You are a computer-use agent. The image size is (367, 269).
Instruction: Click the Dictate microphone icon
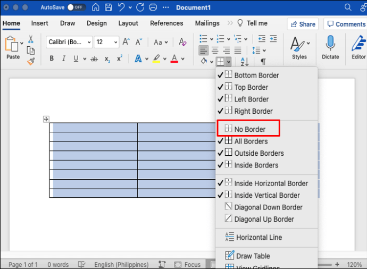coord(330,45)
